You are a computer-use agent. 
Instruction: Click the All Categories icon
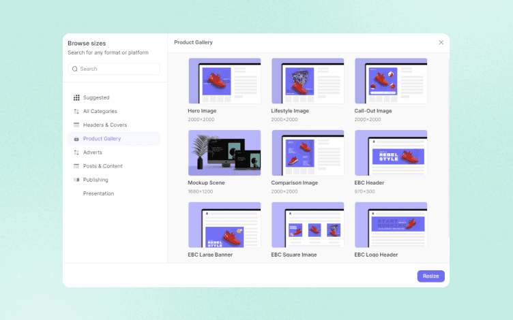pos(76,112)
